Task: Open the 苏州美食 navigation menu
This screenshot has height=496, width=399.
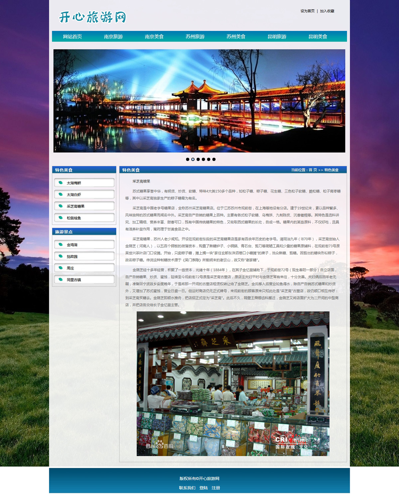Action: tap(236, 37)
